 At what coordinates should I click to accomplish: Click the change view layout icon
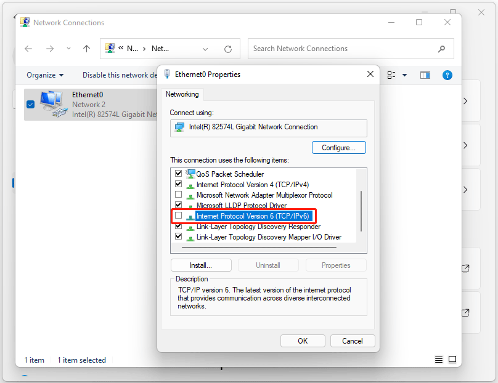point(391,75)
